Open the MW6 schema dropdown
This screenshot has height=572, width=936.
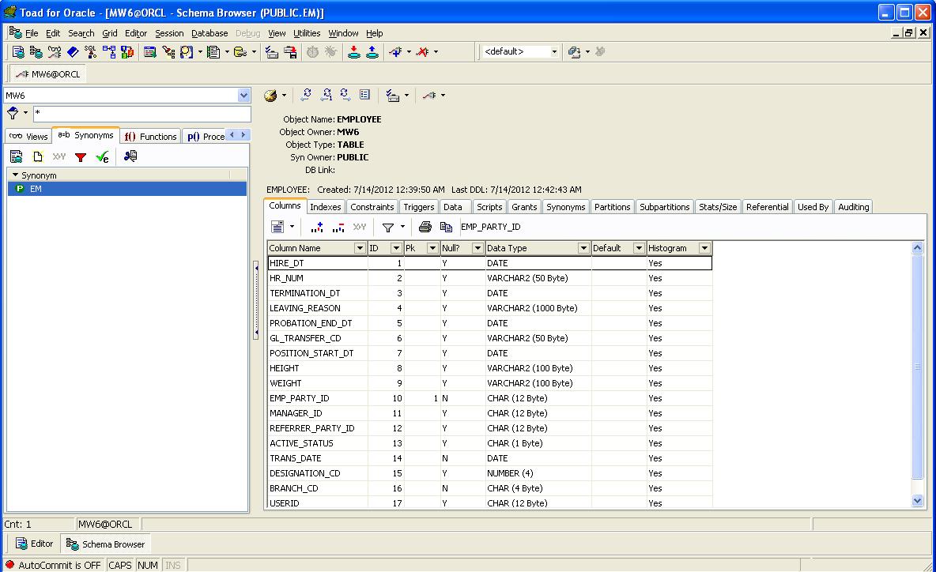click(243, 96)
